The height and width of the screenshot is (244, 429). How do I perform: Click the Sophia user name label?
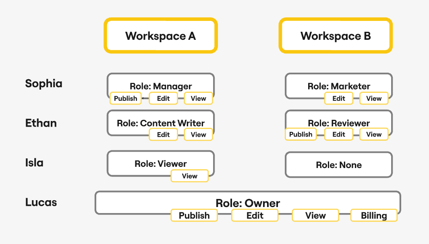pos(44,84)
